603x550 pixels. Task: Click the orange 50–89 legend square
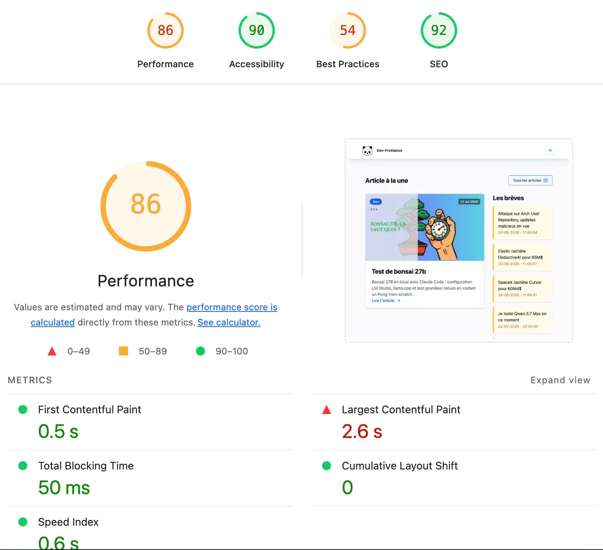(123, 351)
